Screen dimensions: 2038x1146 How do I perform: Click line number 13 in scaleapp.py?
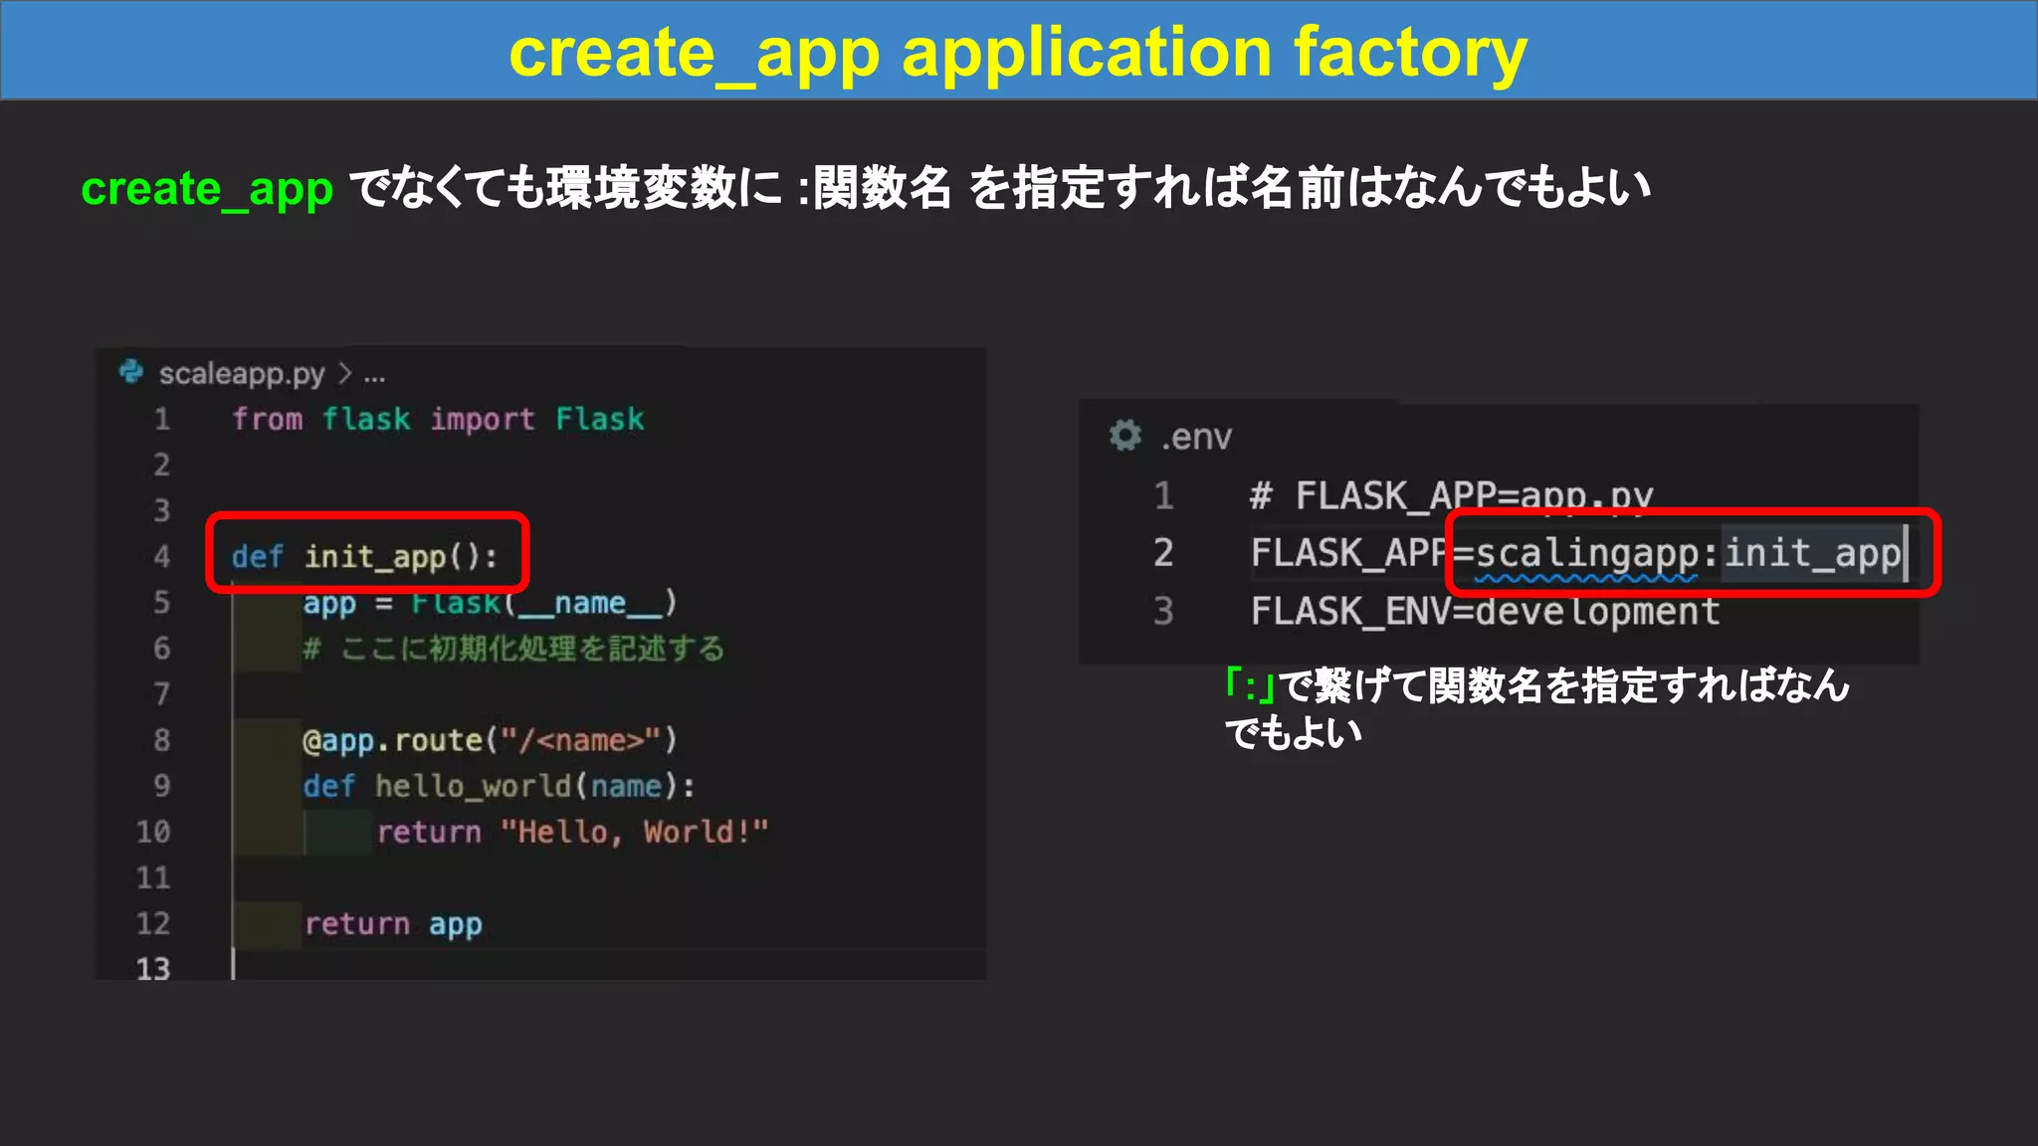point(153,968)
